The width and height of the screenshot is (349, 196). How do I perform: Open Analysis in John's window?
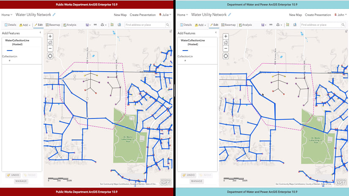245,25
